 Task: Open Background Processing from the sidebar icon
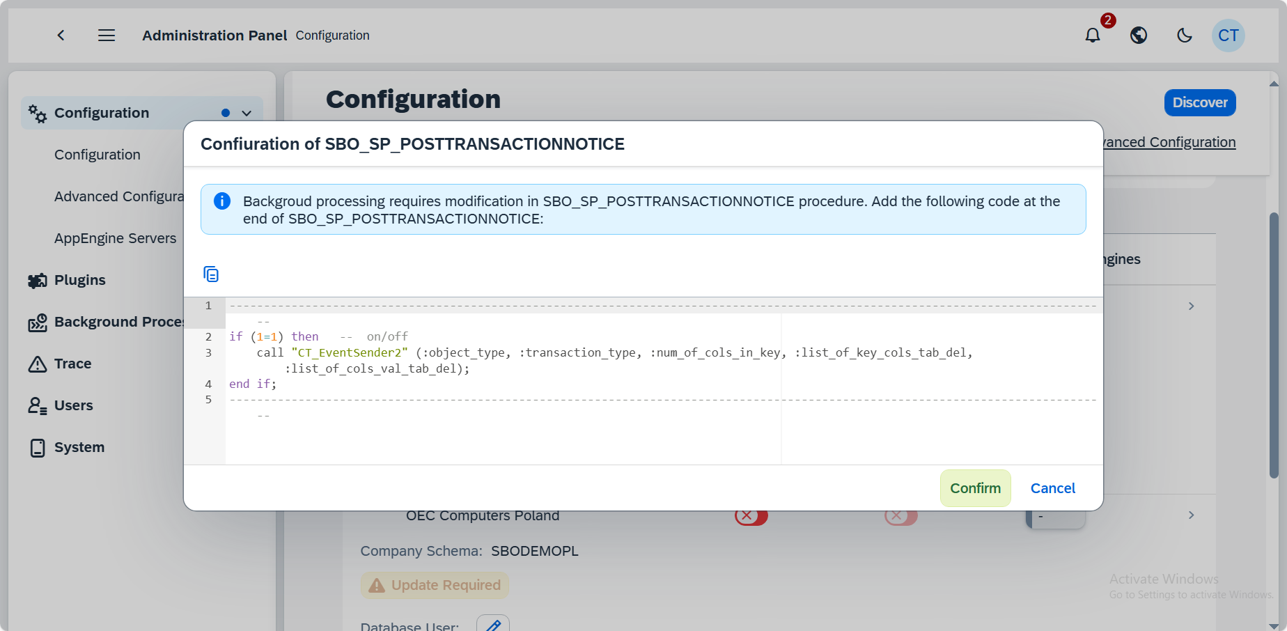tap(37, 322)
